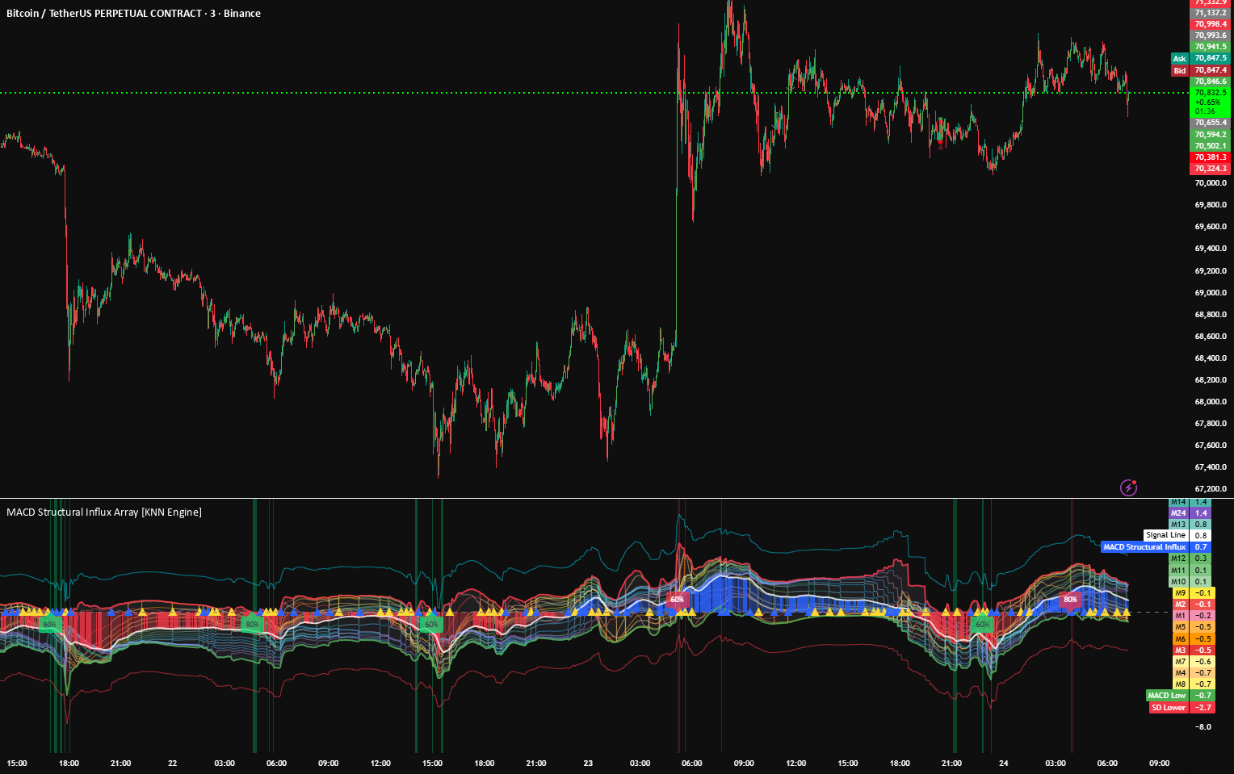Click the green MACD Low label
Viewport: 1234px width, 774px height.
pos(1167,696)
